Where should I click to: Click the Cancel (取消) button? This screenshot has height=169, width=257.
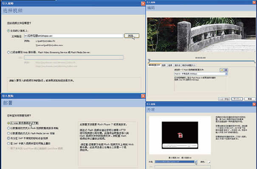[250, 99]
